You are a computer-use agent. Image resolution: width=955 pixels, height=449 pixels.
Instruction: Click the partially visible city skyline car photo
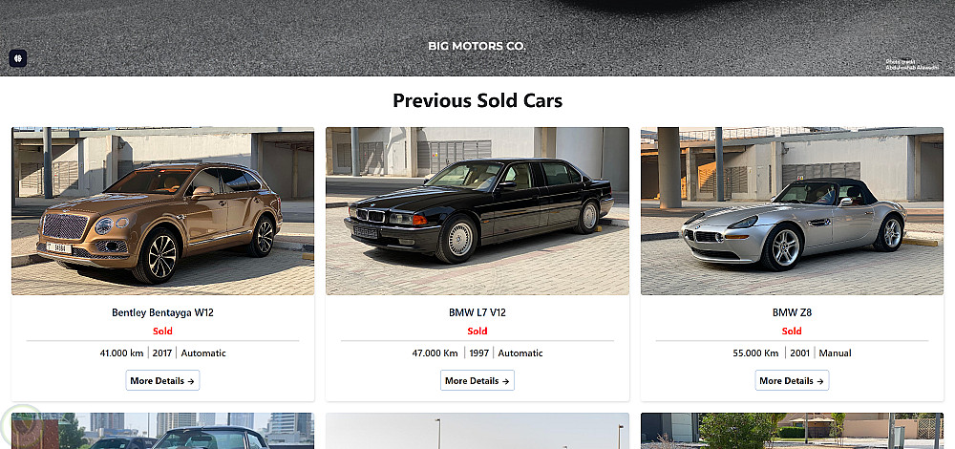coord(162,431)
